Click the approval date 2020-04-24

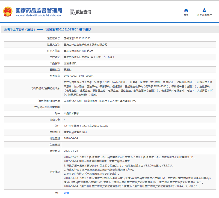point(71,138)
